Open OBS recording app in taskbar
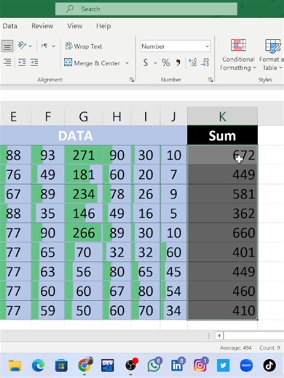The height and width of the screenshot is (378, 284). tap(131, 365)
